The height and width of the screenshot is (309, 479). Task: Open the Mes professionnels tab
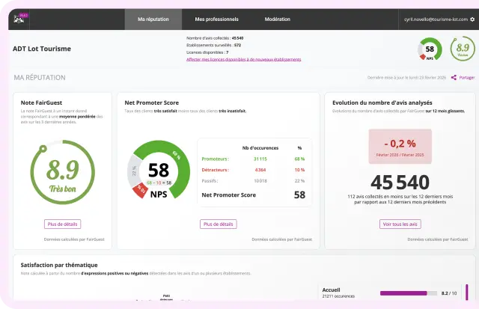(x=216, y=19)
